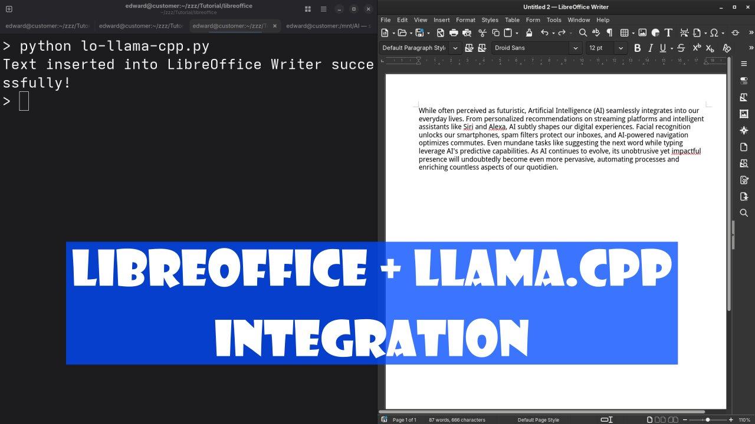Image resolution: width=755 pixels, height=424 pixels.
Task: Select the Clone Formatting paintbrush tool
Action: [x=529, y=32]
